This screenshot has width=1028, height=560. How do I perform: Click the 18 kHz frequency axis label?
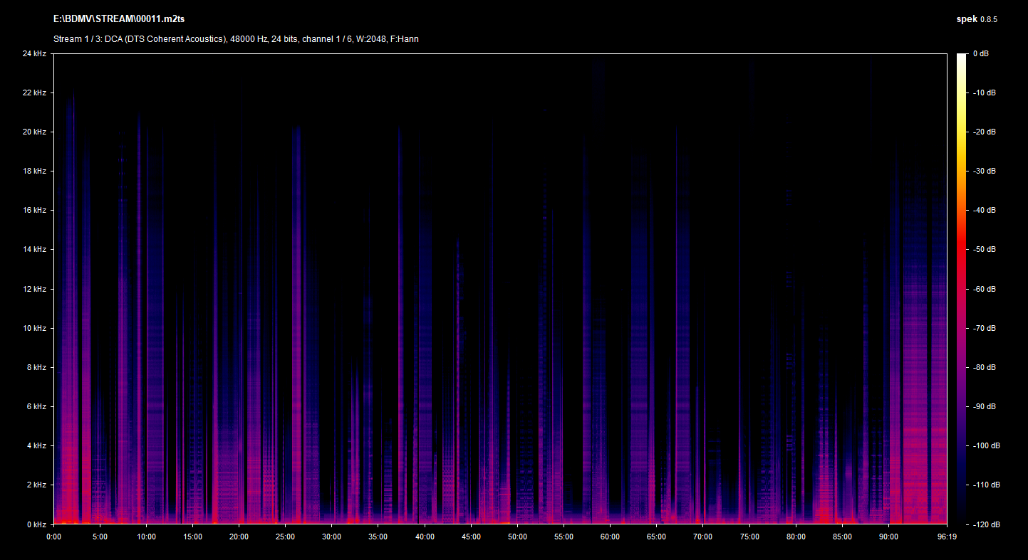tap(34, 171)
